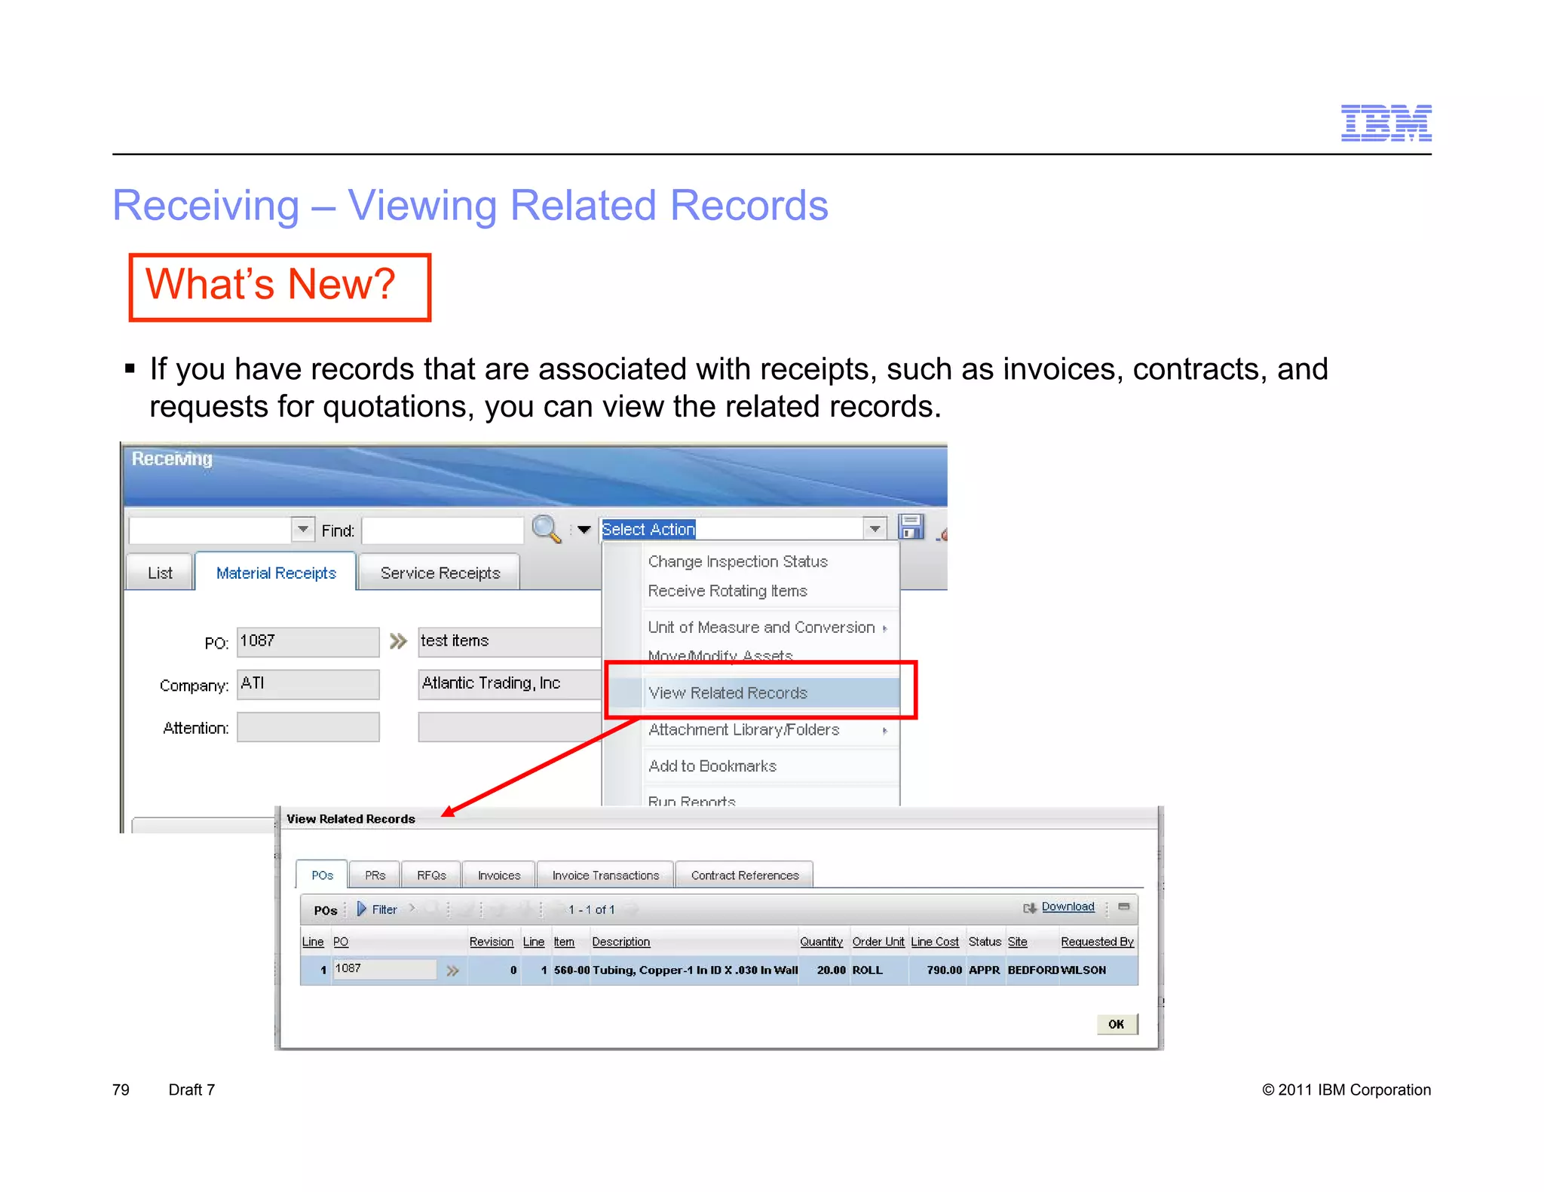Sort by Site column header

coord(1017,942)
